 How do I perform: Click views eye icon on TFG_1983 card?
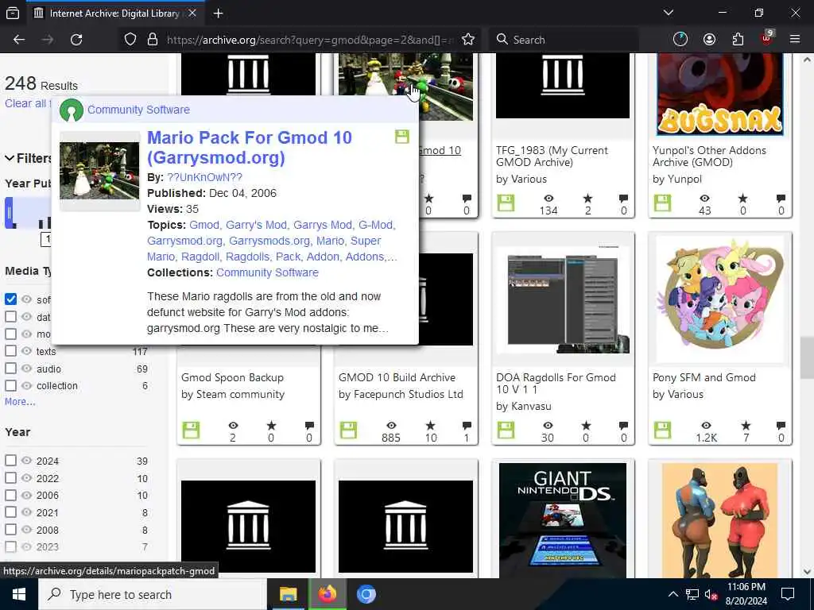pos(548,198)
